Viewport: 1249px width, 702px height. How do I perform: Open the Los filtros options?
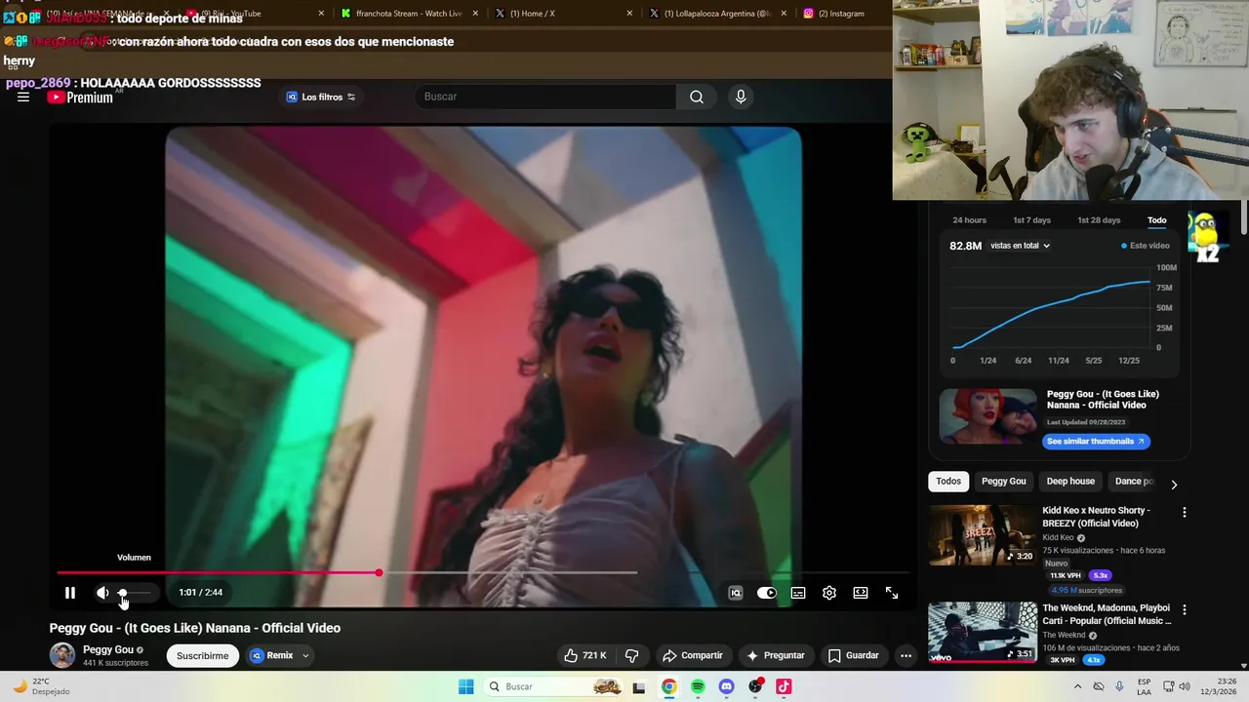click(x=321, y=97)
